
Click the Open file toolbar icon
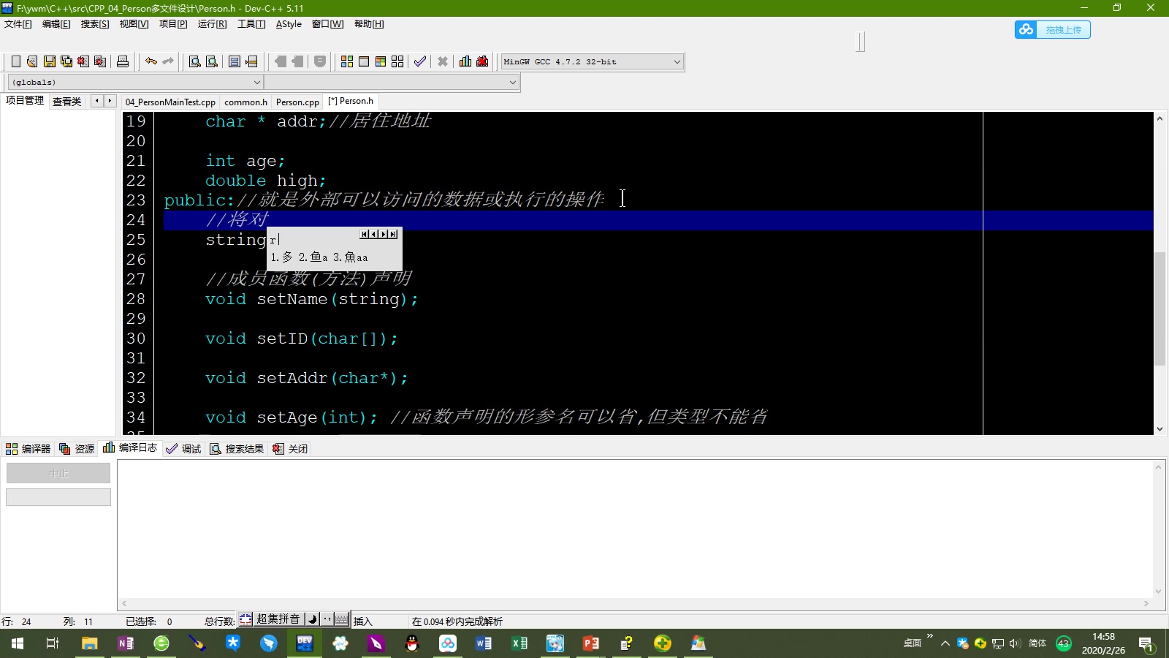(32, 61)
